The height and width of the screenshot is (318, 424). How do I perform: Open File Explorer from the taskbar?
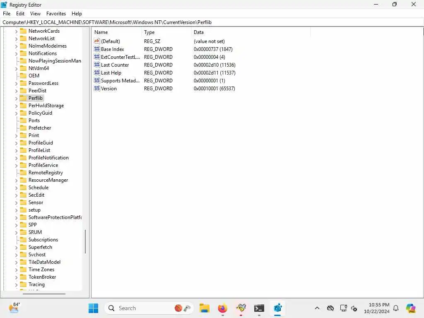coord(205,308)
